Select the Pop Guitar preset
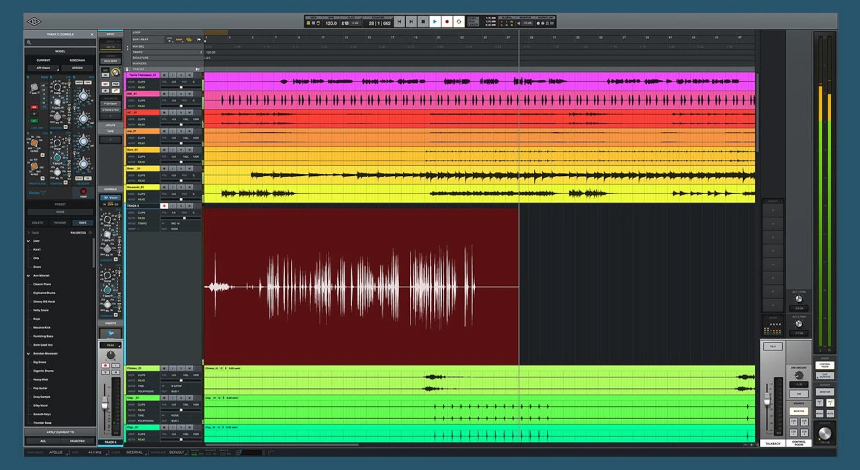 (41, 388)
